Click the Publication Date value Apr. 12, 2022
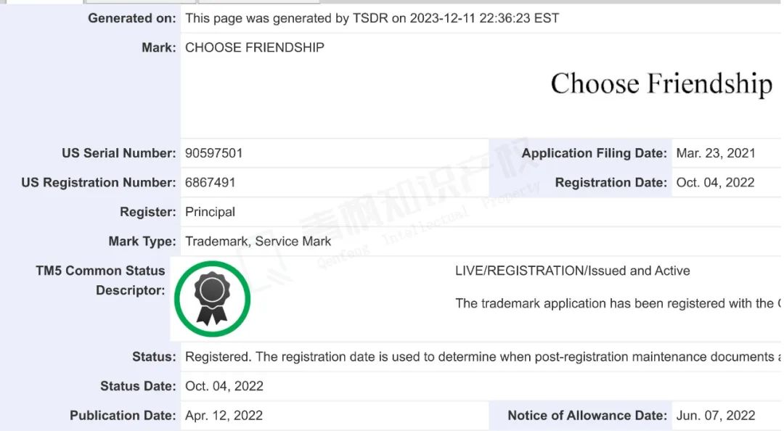The width and height of the screenshot is (784, 431). [x=224, y=416]
